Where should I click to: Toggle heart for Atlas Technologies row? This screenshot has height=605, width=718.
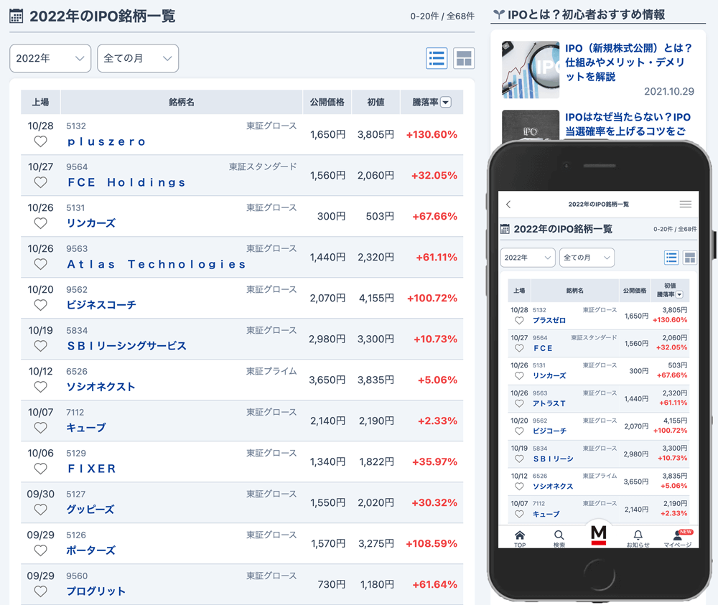pos(41,264)
